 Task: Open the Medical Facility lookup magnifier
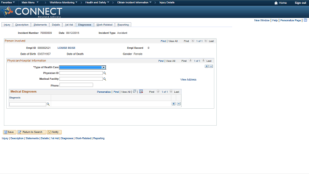point(105,79)
